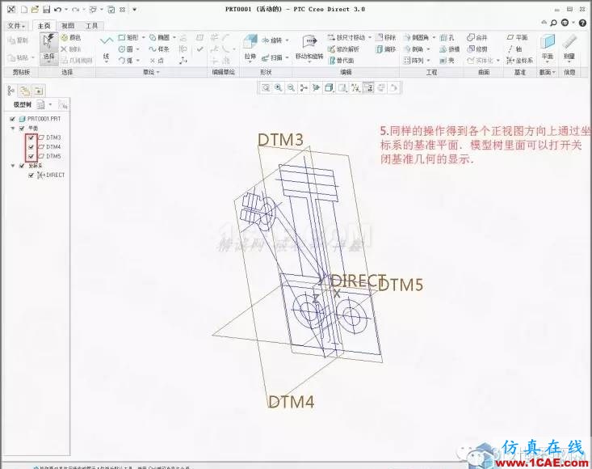Collapse the 坐标系 tree group
The height and width of the screenshot is (469, 592).
(13, 166)
